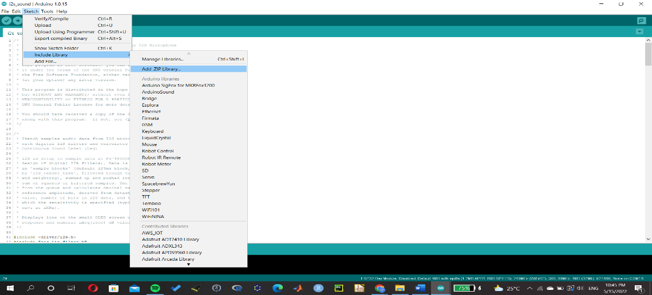Open the Task View taskbar icon

click(x=71, y=288)
